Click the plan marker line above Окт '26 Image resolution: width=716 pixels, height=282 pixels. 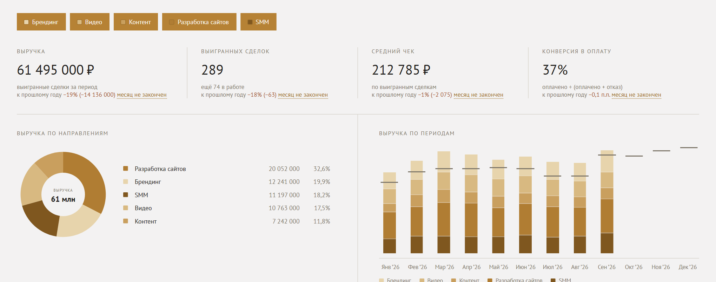coord(634,156)
